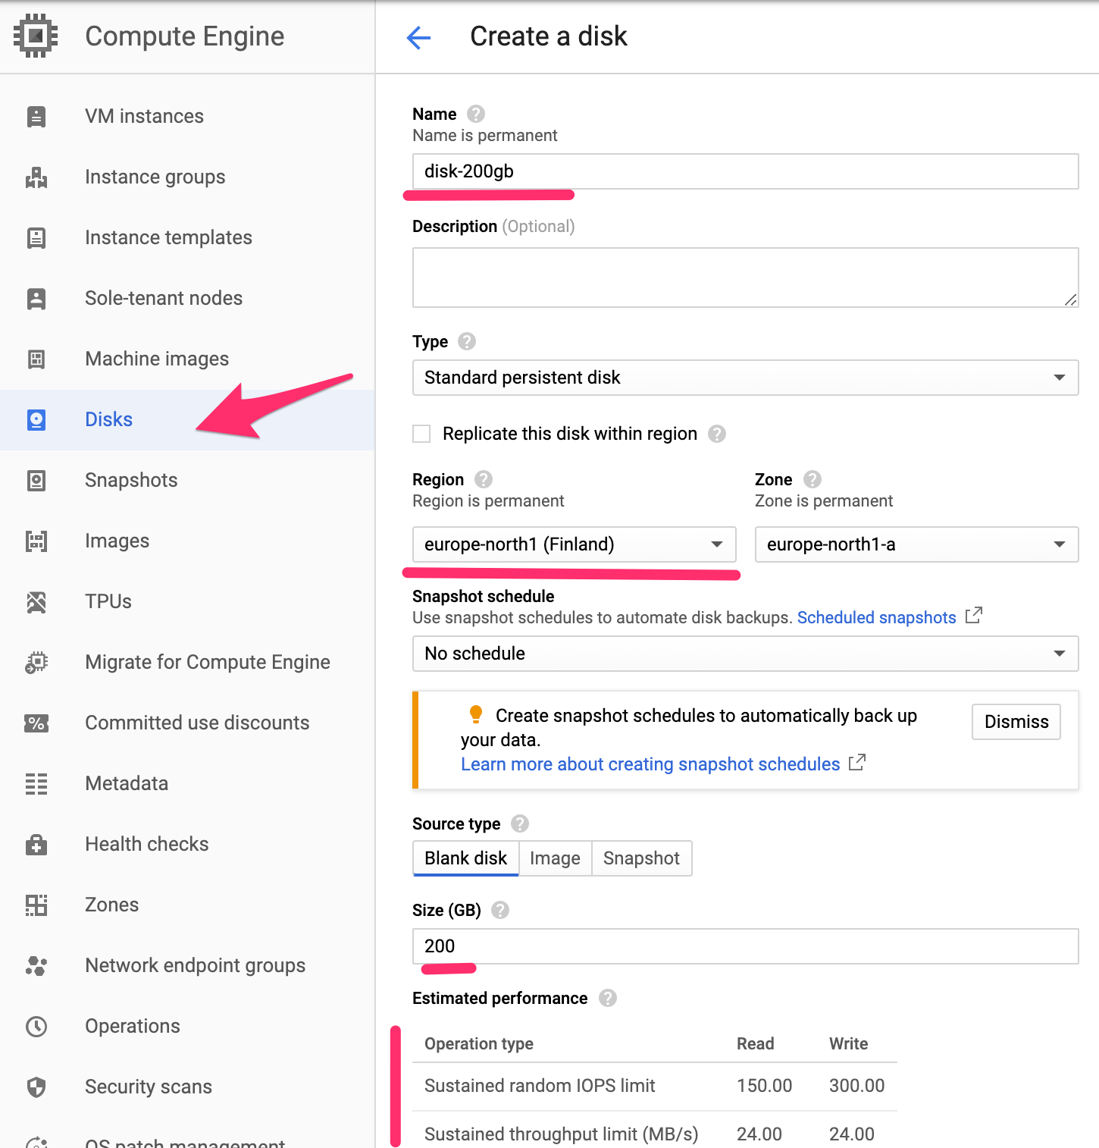Click the Snapshots sidebar icon
1099x1148 pixels.
(x=36, y=480)
